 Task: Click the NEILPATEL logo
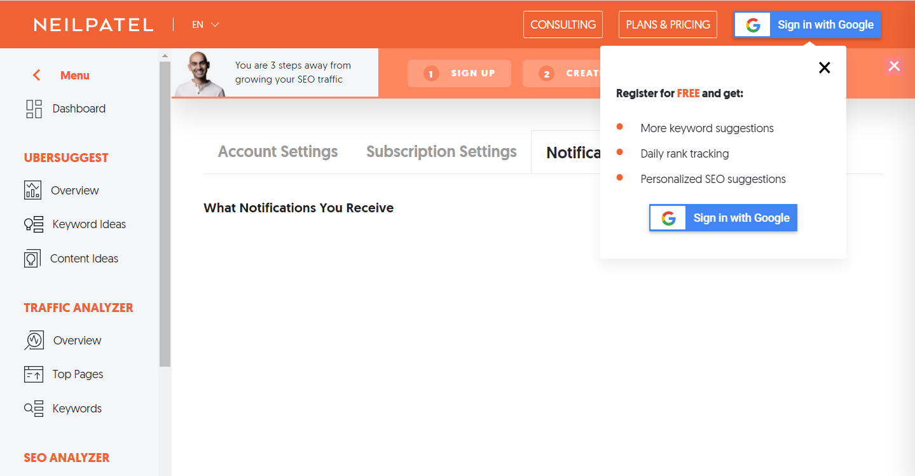tap(93, 25)
